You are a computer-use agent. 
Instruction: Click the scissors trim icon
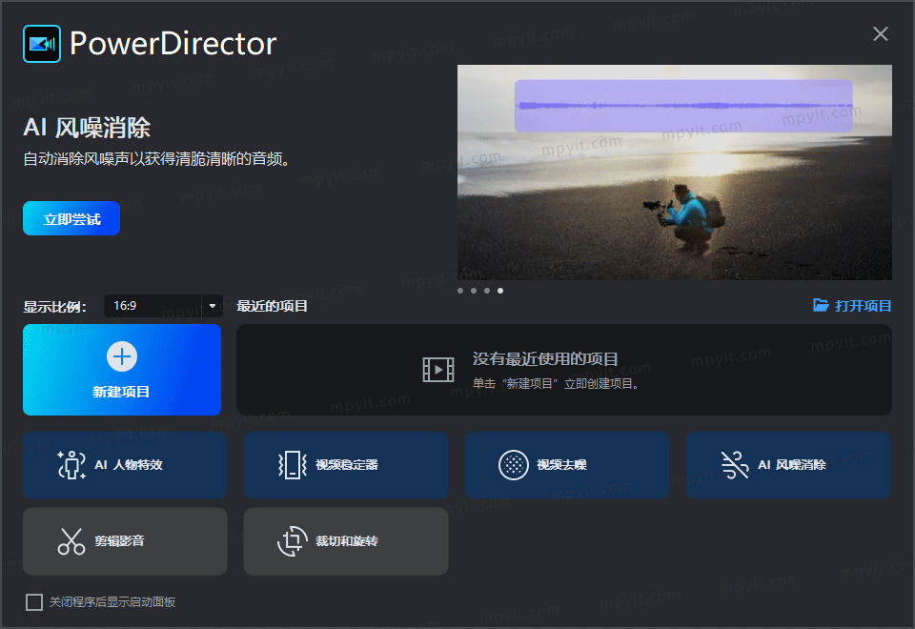point(71,541)
